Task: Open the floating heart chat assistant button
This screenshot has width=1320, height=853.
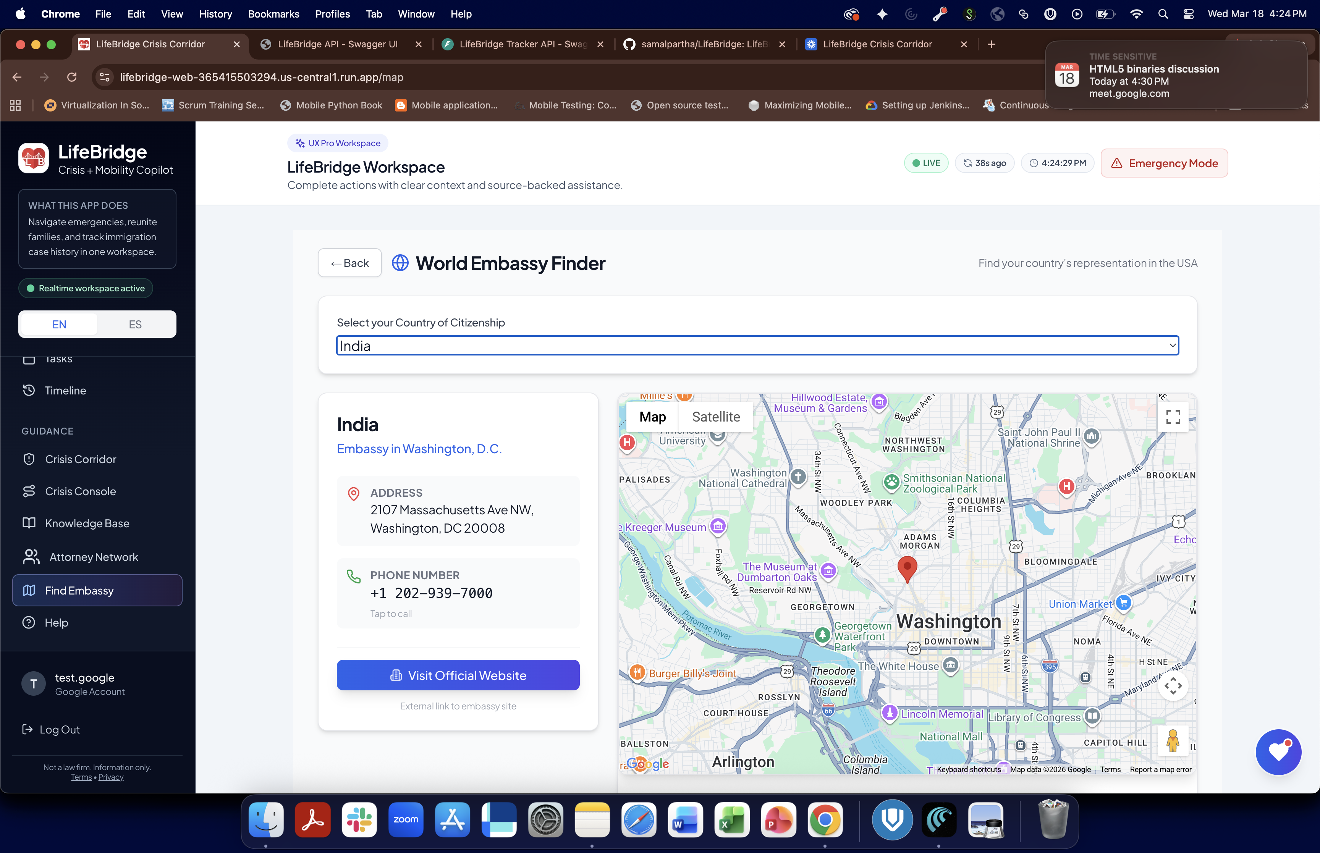Action: pos(1278,752)
